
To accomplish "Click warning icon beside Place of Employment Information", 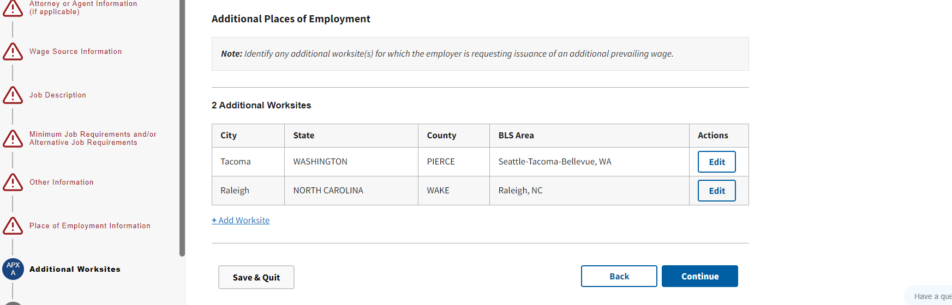I will coord(13,226).
